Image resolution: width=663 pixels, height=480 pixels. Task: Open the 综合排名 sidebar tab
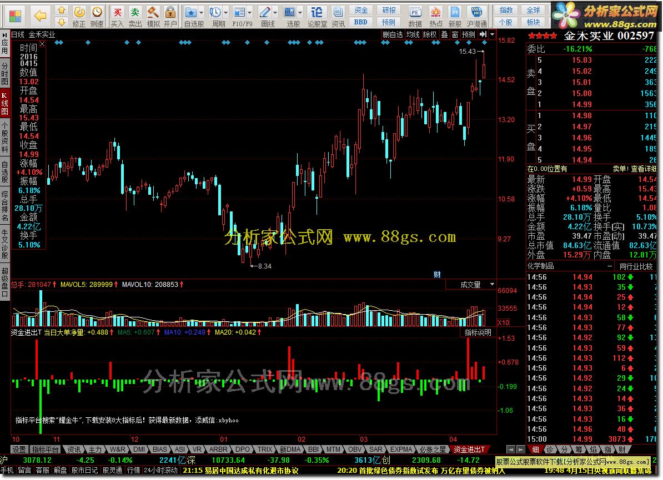4,206
